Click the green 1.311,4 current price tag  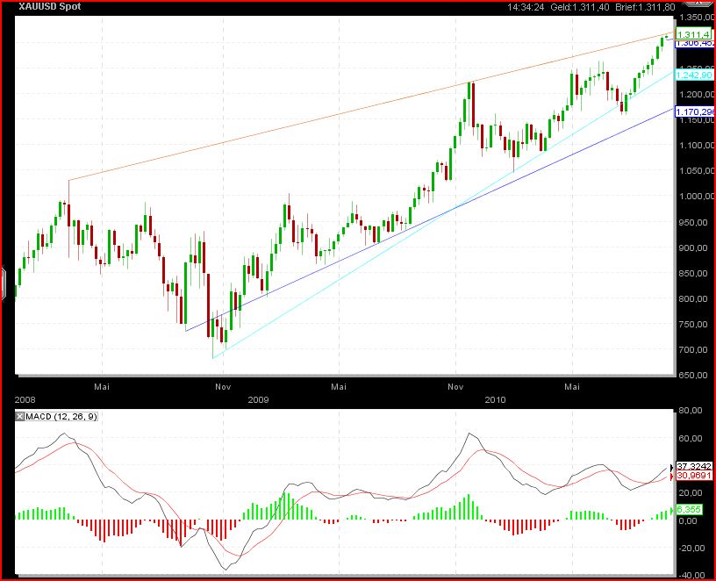pos(694,32)
